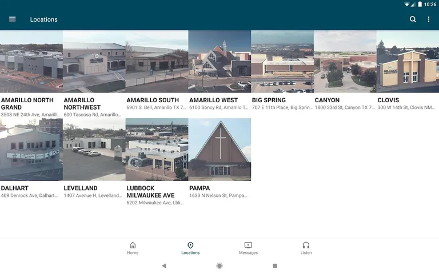Screen dimensions: 439x274
Task: Select the LEVELLAND title
Action: [x=81, y=188]
